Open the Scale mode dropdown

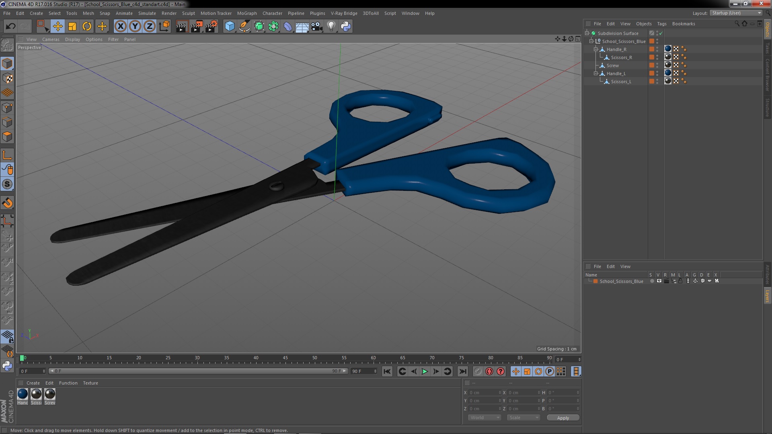523,418
